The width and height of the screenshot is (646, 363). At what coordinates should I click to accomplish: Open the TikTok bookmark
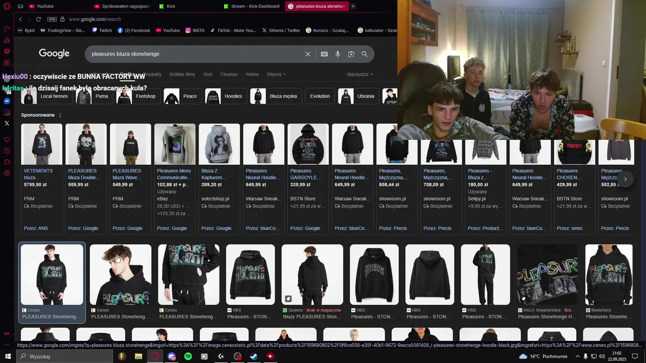click(233, 30)
